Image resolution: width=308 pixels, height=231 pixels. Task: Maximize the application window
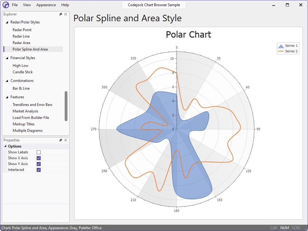(287, 5)
